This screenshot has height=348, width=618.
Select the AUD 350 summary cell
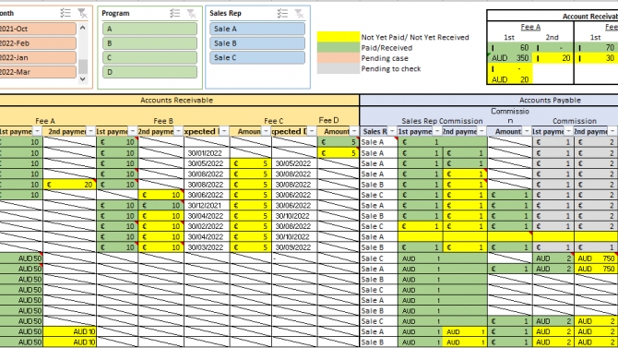coord(510,58)
